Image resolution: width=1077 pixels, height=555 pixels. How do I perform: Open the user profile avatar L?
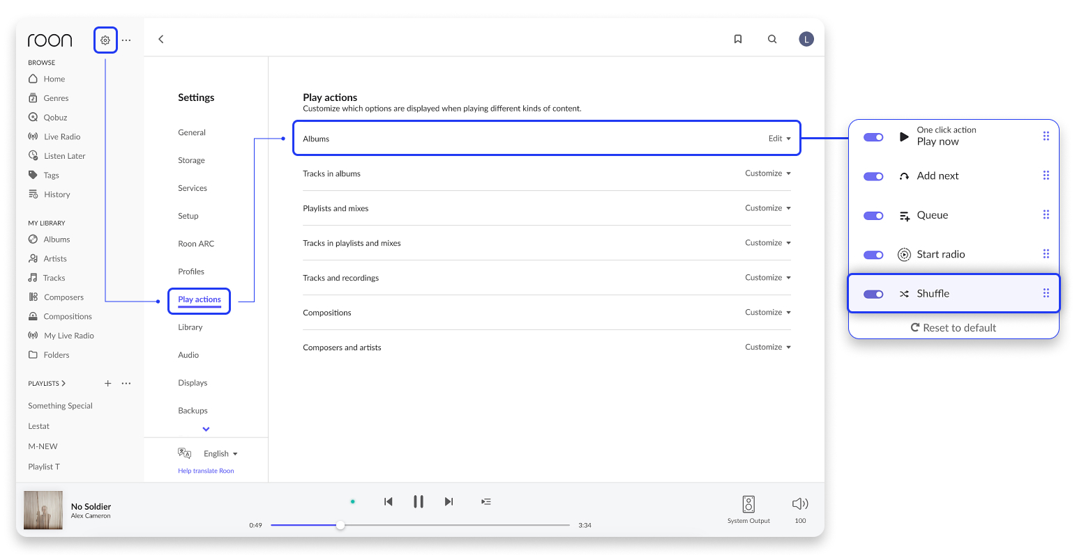pos(806,39)
